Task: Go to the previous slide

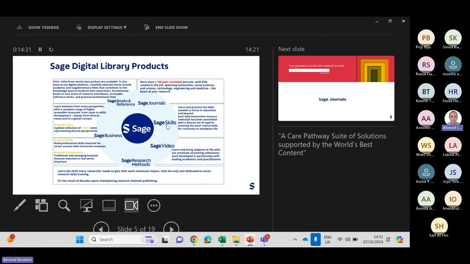Action: pos(101,228)
